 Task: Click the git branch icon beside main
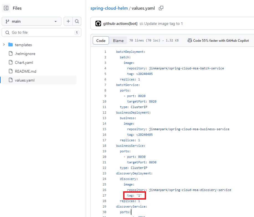(7, 21)
